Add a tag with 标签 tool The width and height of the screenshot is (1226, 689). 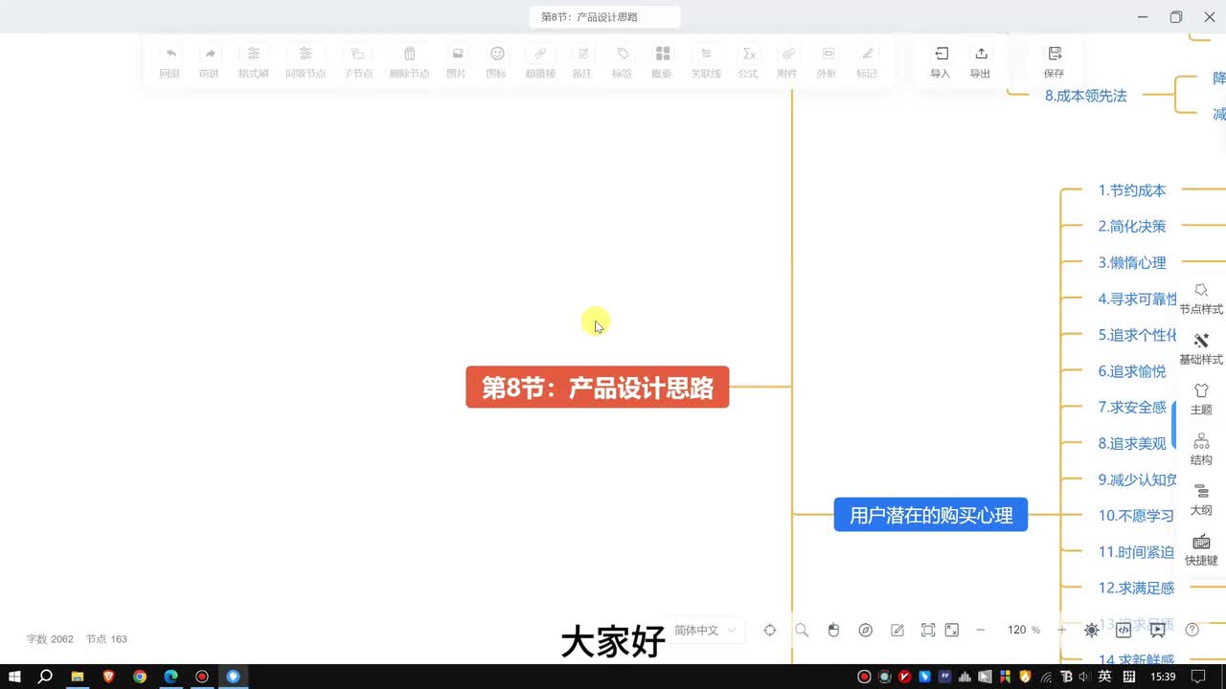point(623,62)
